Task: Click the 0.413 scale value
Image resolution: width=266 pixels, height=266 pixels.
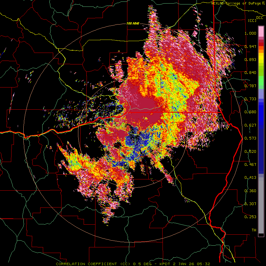Action: (250, 178)
